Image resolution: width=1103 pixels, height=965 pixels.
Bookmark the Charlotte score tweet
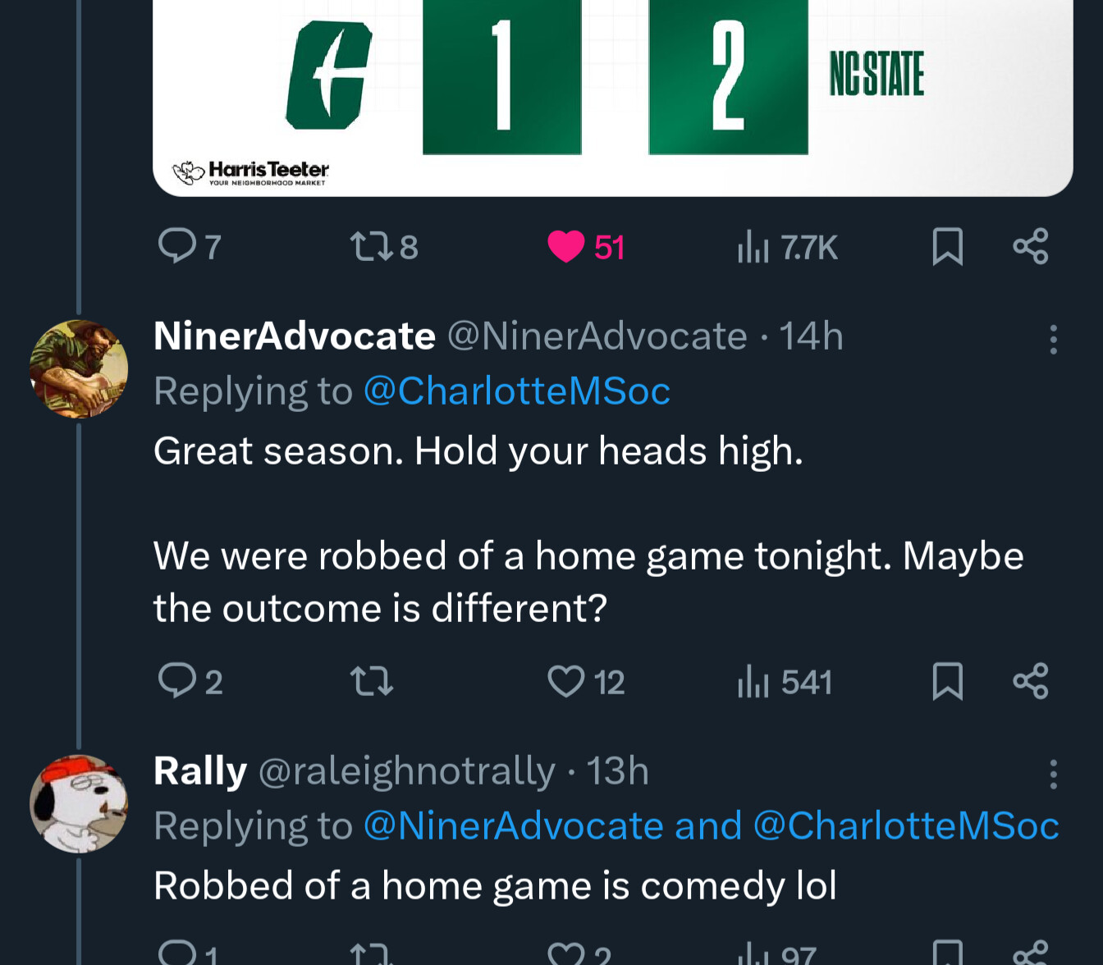(x=947, y=246)
